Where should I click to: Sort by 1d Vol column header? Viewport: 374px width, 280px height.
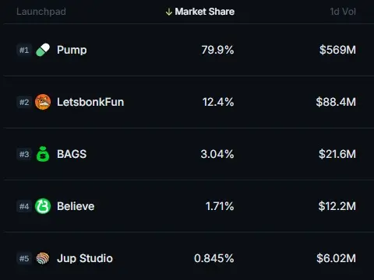[343, 12]
